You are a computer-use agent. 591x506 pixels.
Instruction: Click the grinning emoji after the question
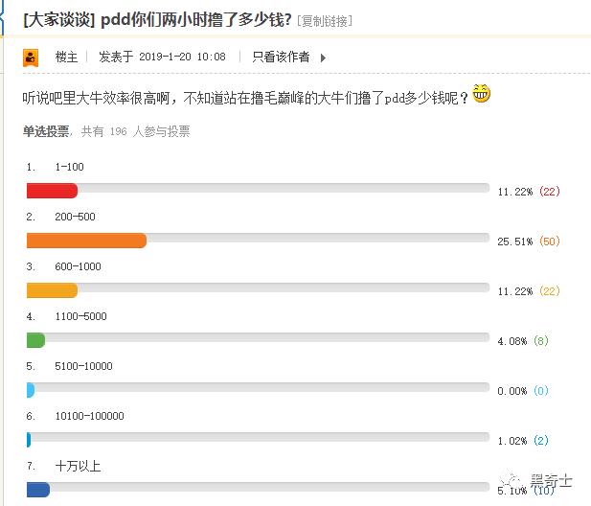click(x=481, y=94)
